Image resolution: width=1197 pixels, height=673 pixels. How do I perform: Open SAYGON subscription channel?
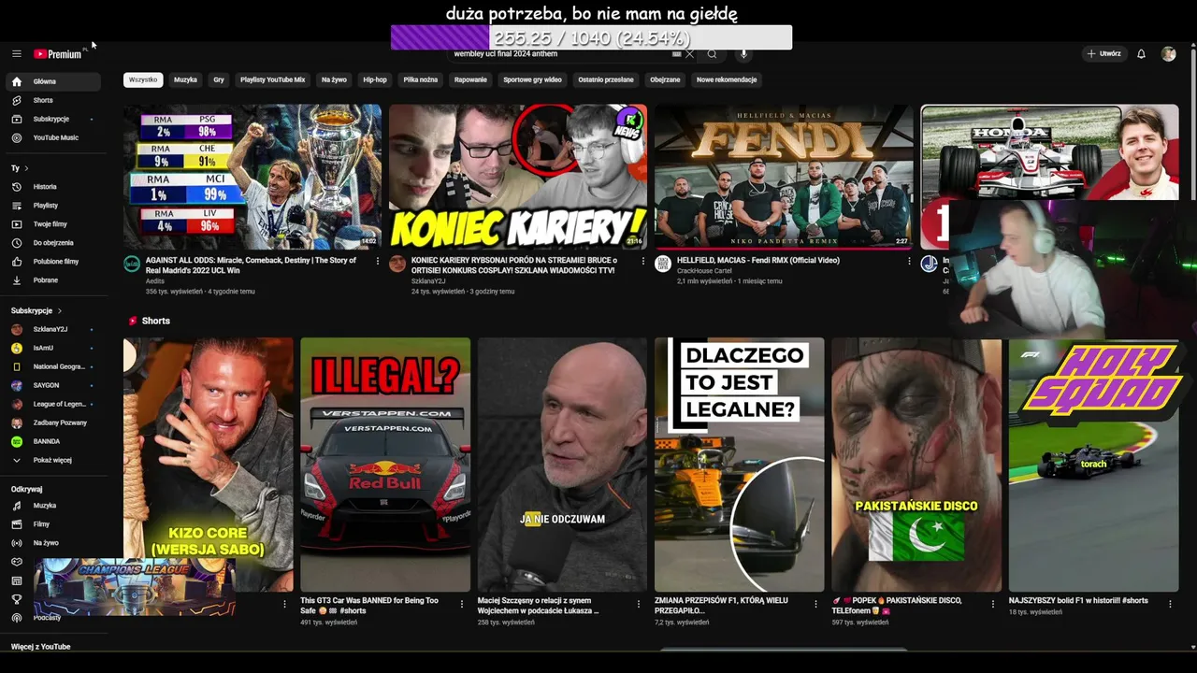click(x=55, y=385)
